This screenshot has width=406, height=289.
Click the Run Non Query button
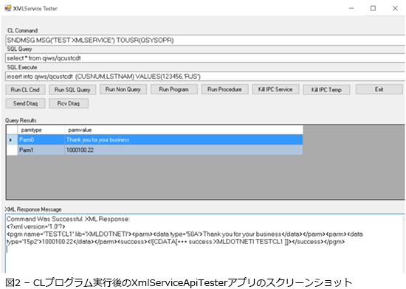(x=123, y=89)
